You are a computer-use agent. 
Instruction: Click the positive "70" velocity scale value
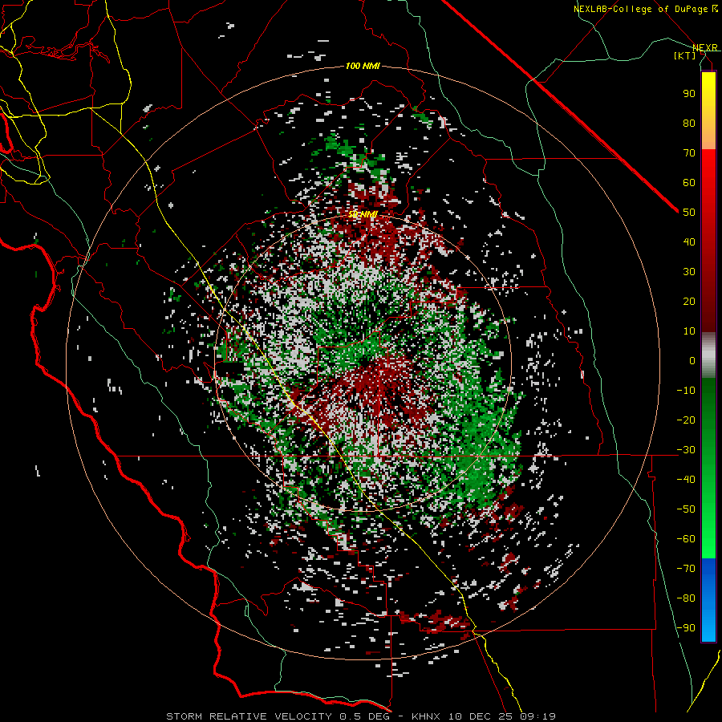click(x=689, y=153)
